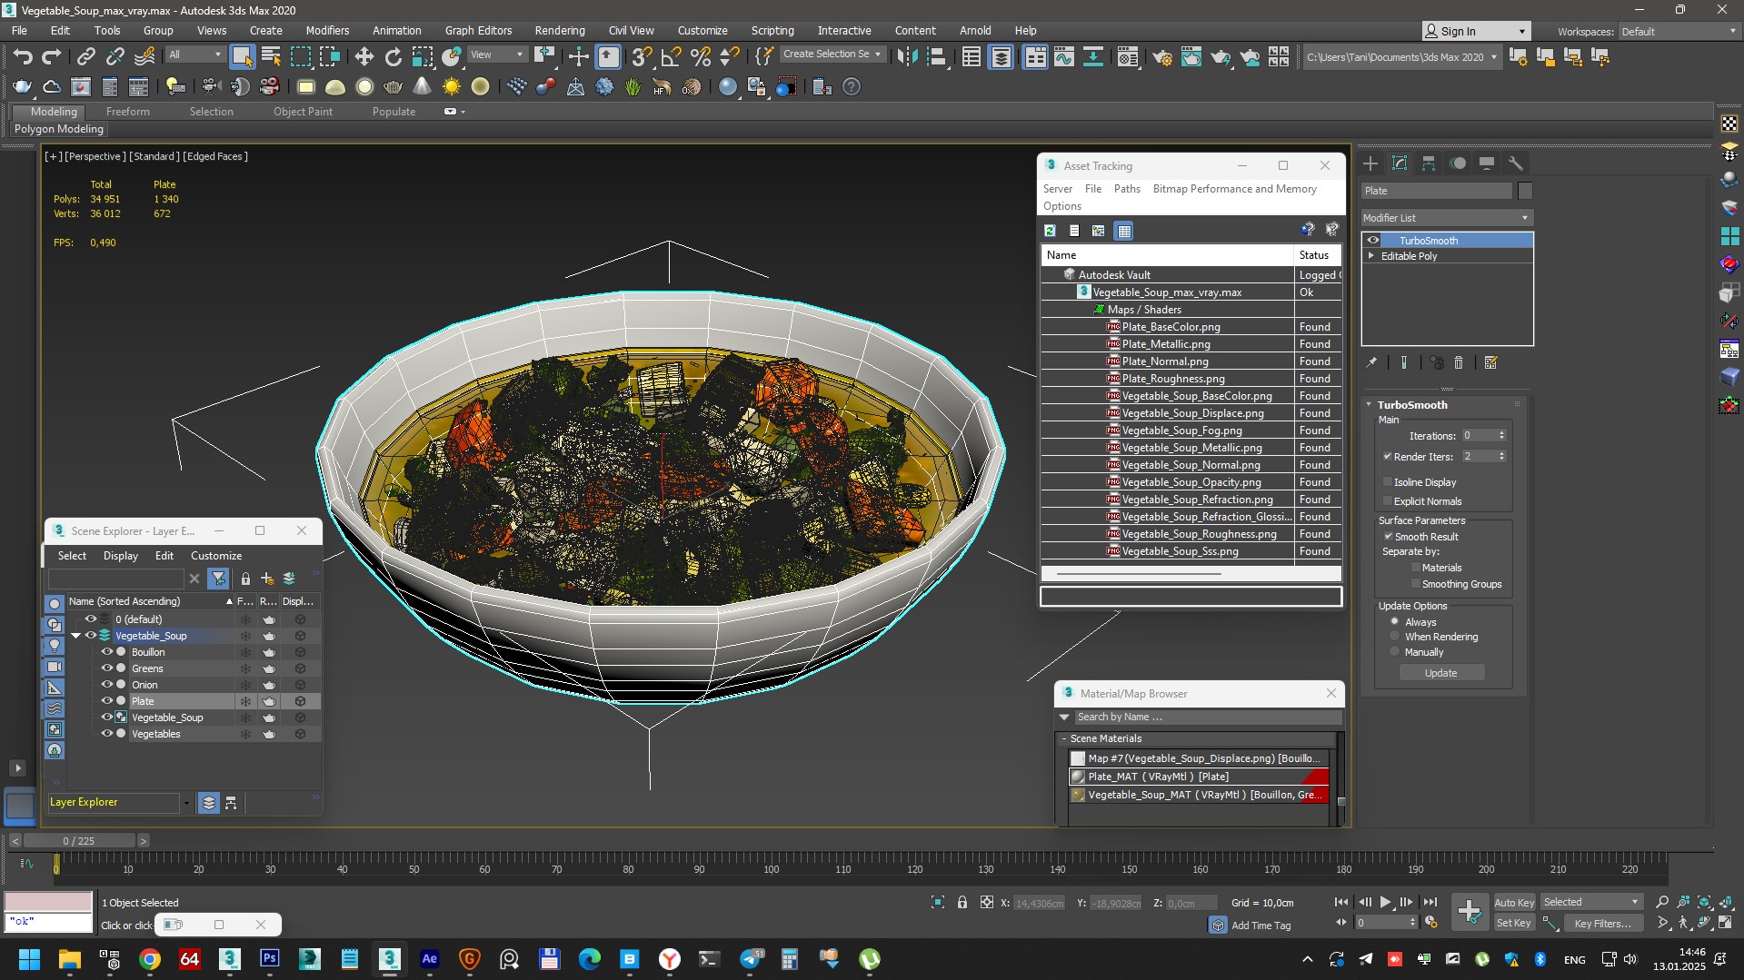The width and height of the screenshot is (1744, 980).
Task: Open the Workspaces Default dropdown
Action: [x=1678, y=32]
